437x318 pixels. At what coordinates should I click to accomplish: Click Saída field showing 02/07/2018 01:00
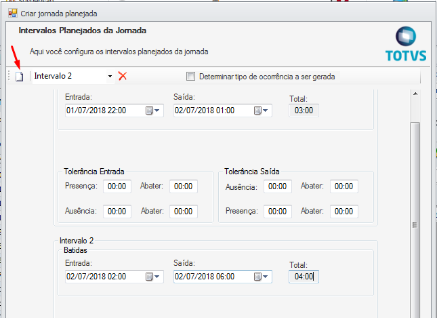click(x=223, y=111)
